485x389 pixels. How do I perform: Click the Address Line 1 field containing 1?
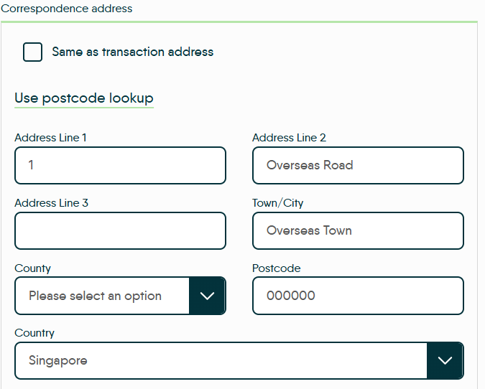[x=120, y=165]
